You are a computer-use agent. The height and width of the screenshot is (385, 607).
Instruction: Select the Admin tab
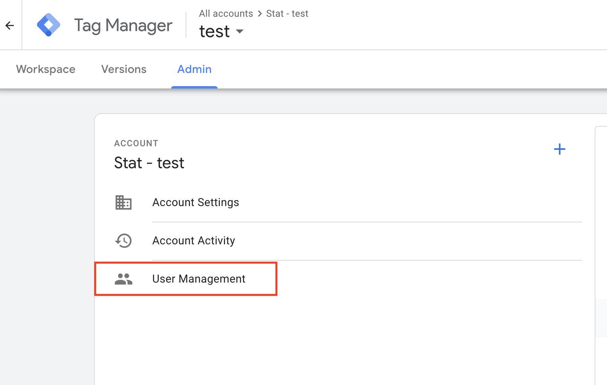pos(194,69)
